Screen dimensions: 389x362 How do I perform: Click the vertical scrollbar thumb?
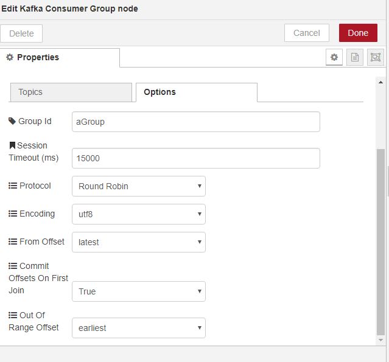(x=380, y=242)
